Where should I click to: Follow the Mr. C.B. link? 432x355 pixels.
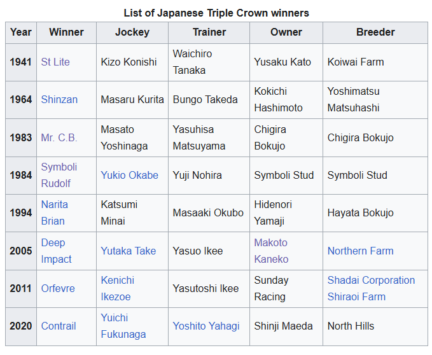59,137
